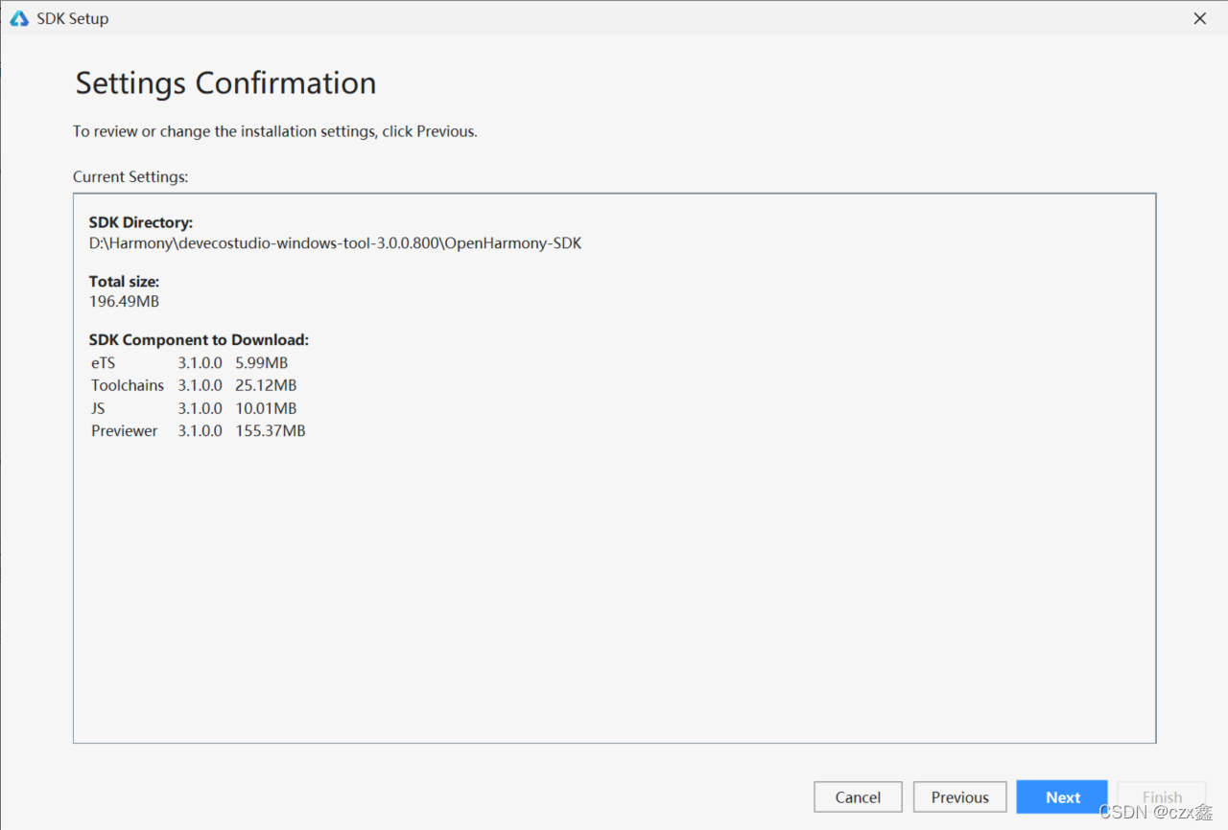This screenshot has height=830, width=1228.
Task: Click the Next button
Action: click(x=1062, y=797)
